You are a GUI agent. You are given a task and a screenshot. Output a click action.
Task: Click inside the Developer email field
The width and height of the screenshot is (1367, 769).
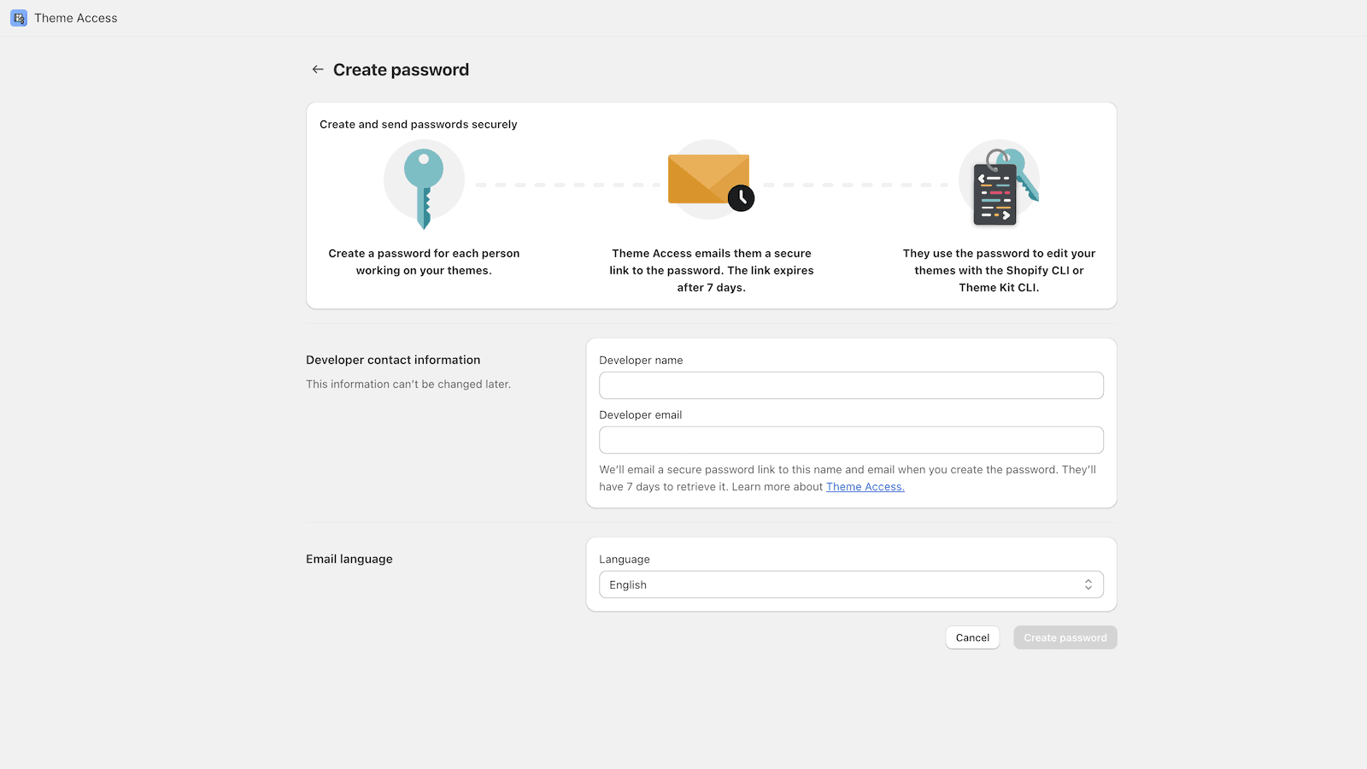point(851,440)
